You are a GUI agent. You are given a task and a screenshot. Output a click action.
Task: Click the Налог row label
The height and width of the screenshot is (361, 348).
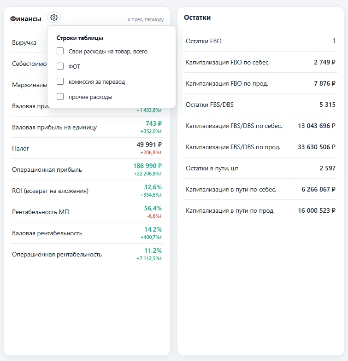coord(20,148)
